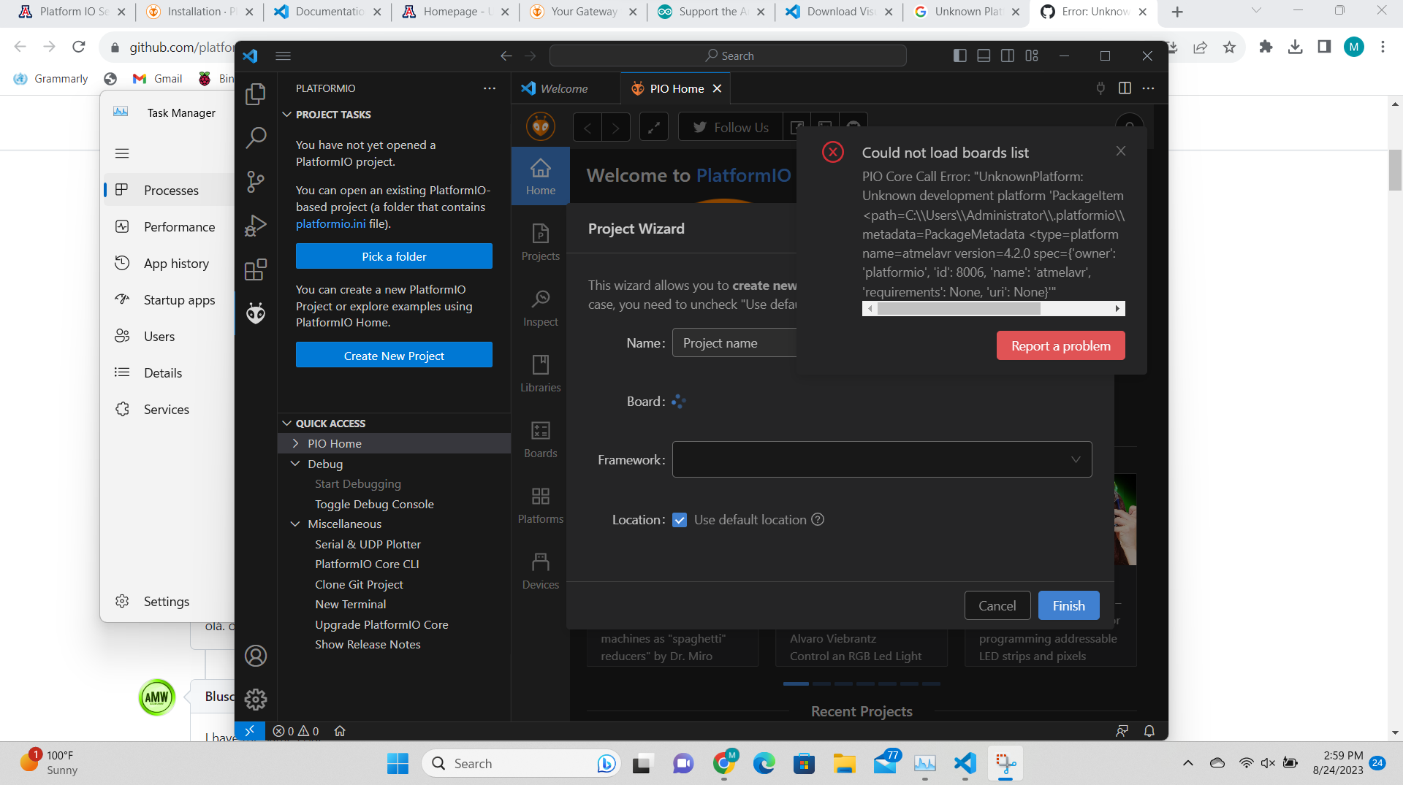This screenshot has width=1403, height=785.
Task: Click the Report a problem button
Action: click(1060, 345)
